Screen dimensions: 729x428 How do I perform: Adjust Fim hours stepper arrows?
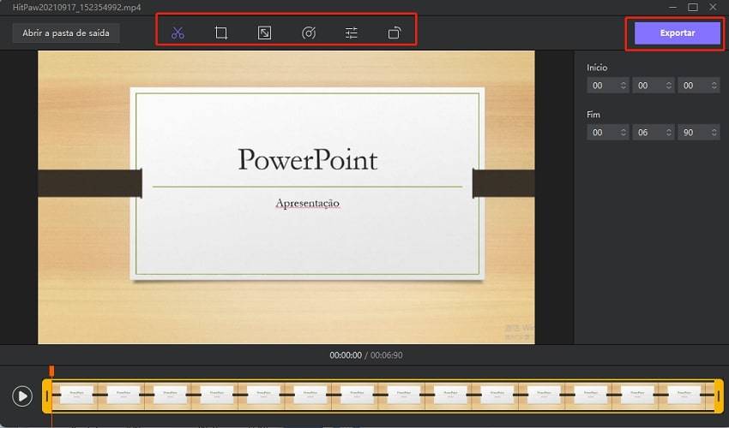[x=623, y=133]
